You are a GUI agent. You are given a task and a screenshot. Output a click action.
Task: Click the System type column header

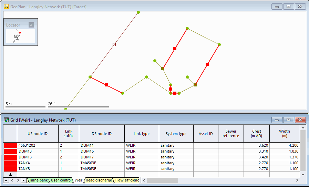176,134
